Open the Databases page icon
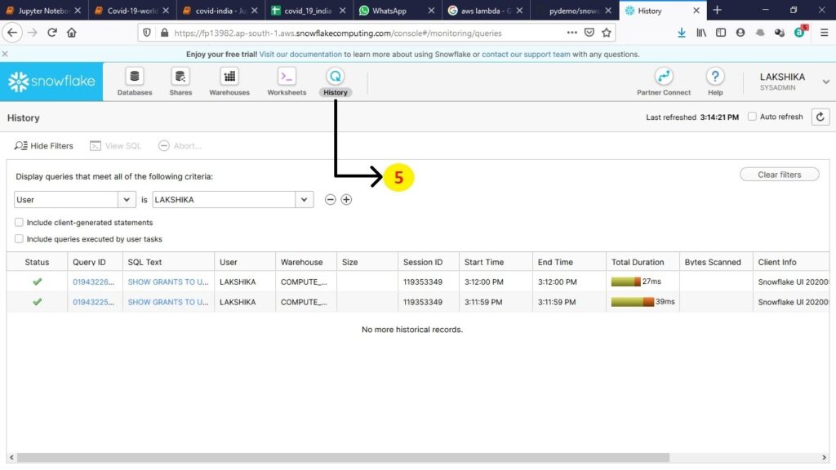Screen dimensions: 836x470 135,77
